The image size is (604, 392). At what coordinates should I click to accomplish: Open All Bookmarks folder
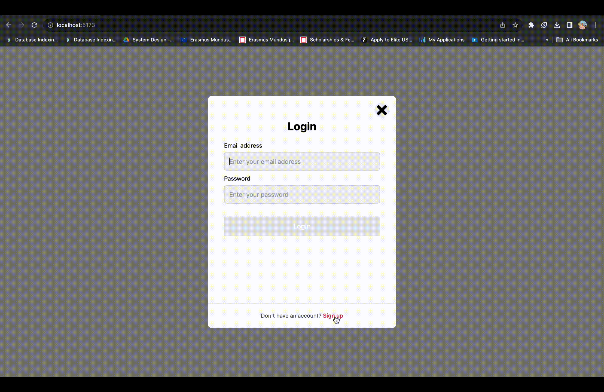(577, 40)
